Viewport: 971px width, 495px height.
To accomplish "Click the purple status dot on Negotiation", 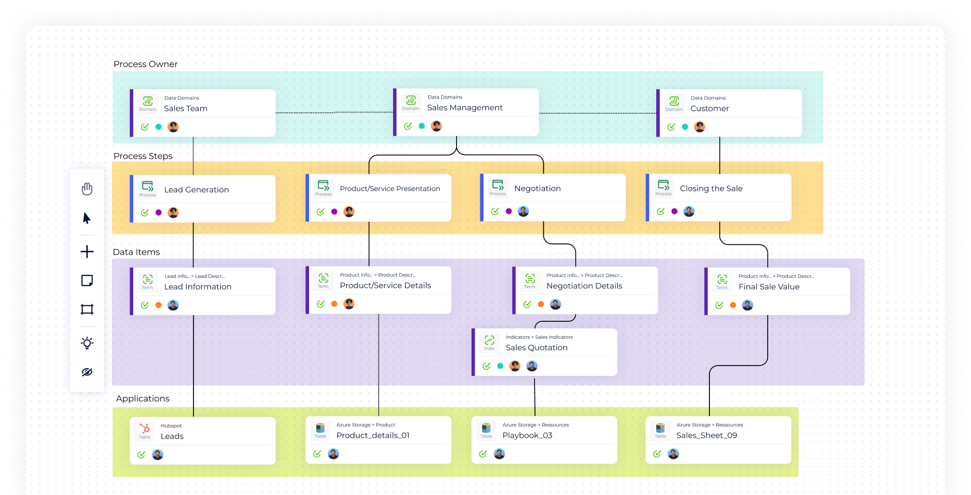I will 508,210.
